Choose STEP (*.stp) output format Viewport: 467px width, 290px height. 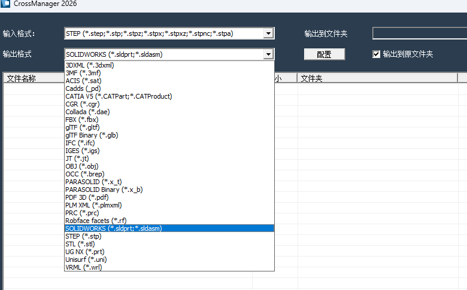coord(169,236)
